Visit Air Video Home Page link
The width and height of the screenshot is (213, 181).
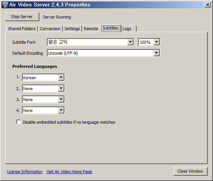click(x=69, y=172)
